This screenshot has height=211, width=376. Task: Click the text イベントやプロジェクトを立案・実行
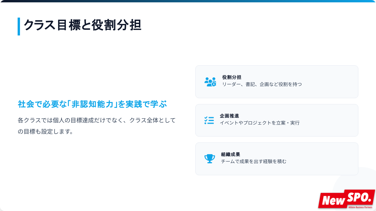[x=260, y=123]
